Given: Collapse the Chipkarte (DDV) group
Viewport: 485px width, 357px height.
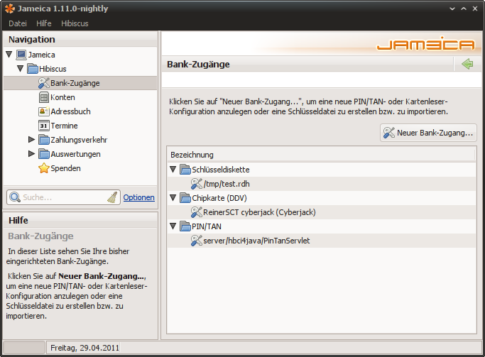Looking at the screenshot, I should pyautogui.click(x=173, y=198).
